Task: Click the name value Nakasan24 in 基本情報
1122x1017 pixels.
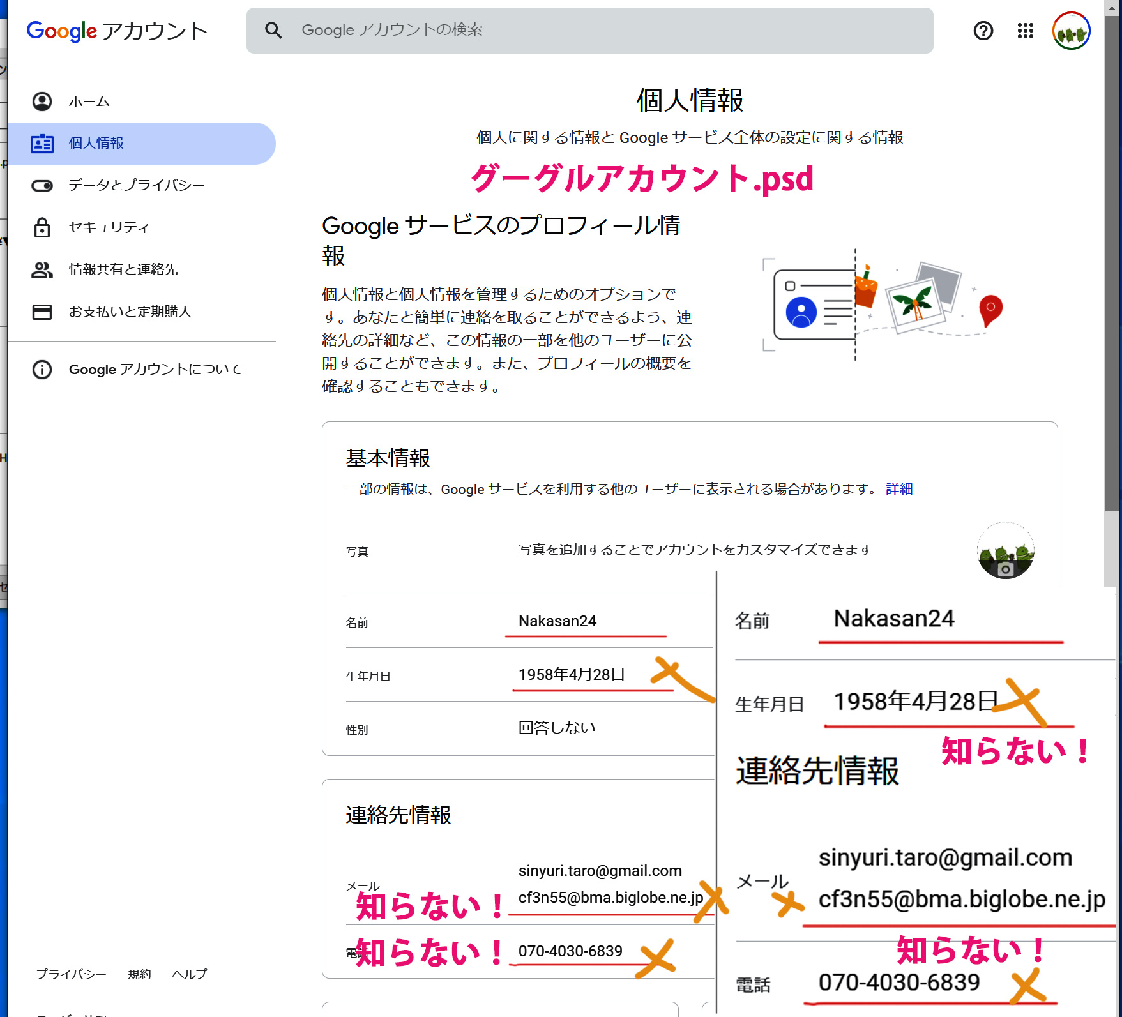Action: click(557, 621)
